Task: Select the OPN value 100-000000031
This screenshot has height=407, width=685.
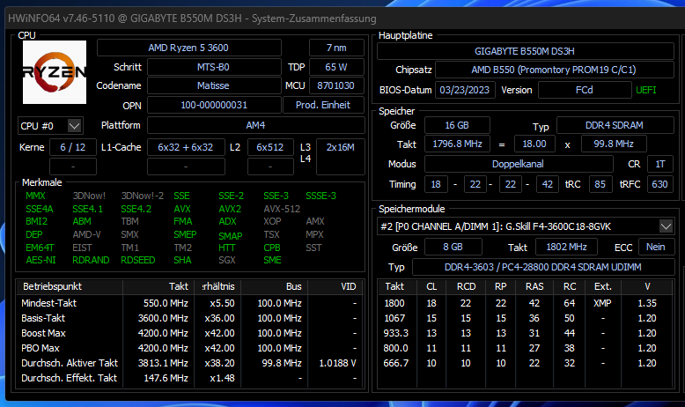Action: [x=214, y=105]
